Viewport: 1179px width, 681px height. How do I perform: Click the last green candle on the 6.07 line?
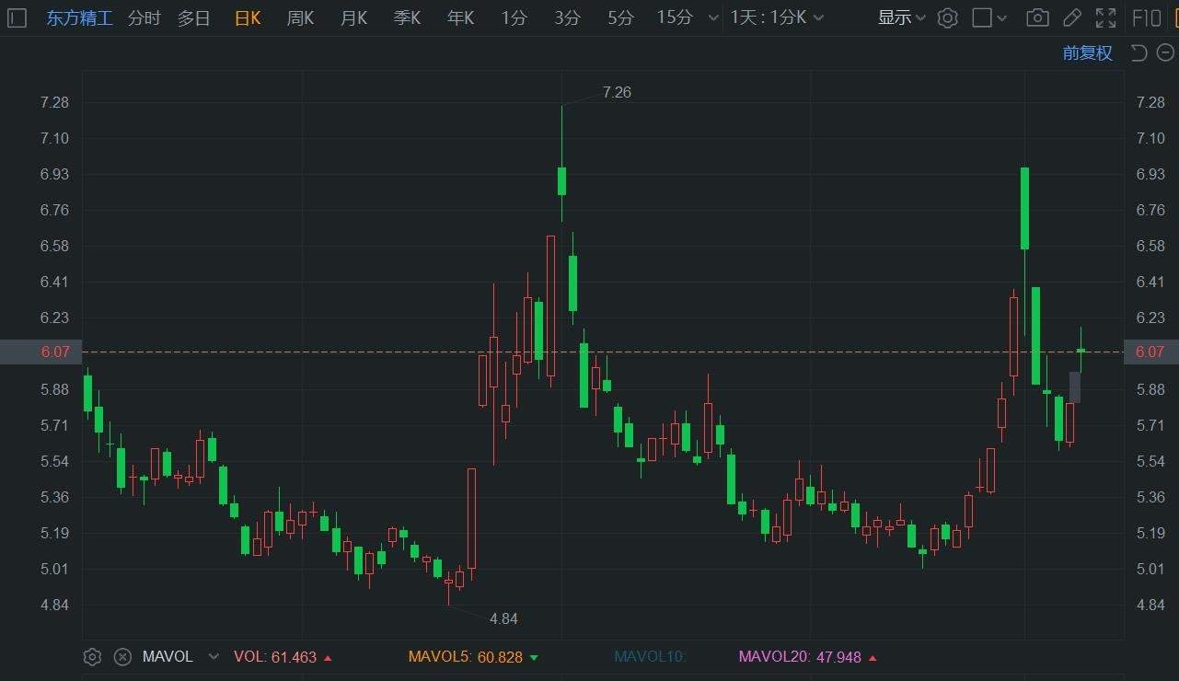pos(1081,351)
